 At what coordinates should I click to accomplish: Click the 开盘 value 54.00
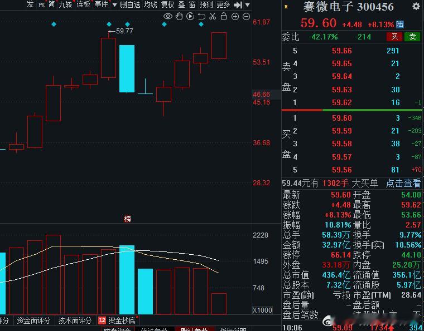click(x=411, y=195)
